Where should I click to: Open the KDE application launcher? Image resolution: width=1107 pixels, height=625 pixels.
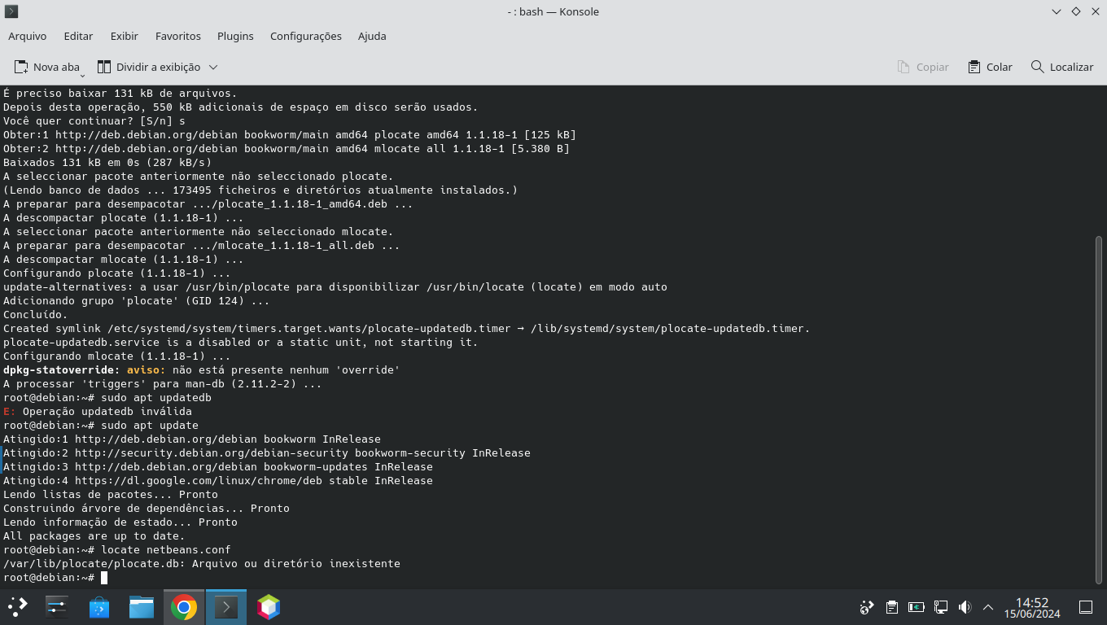click(x=17, y=606)
